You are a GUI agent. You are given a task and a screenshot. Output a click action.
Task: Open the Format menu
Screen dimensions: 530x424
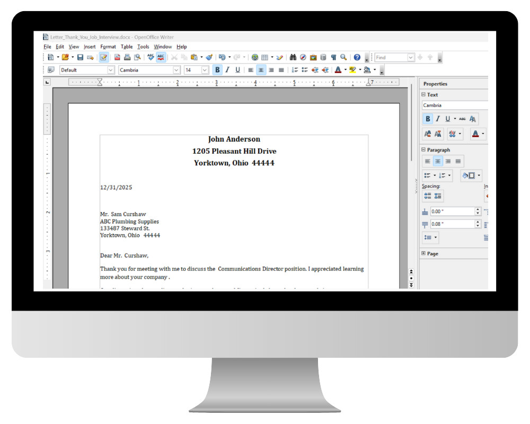click(x=108, y=47)
